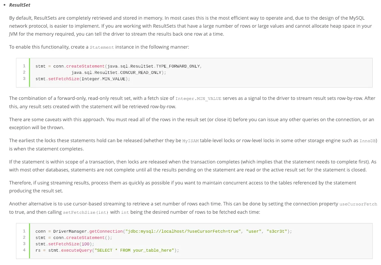Click the inline 'useCursorFetch' property name in the paragraph
This screenshot has height=265, width=381.
358,204
